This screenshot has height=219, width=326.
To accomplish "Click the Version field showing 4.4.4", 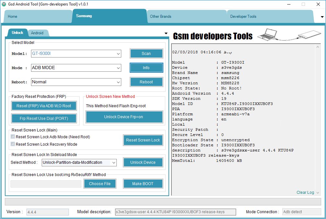I will click(48, 212).
